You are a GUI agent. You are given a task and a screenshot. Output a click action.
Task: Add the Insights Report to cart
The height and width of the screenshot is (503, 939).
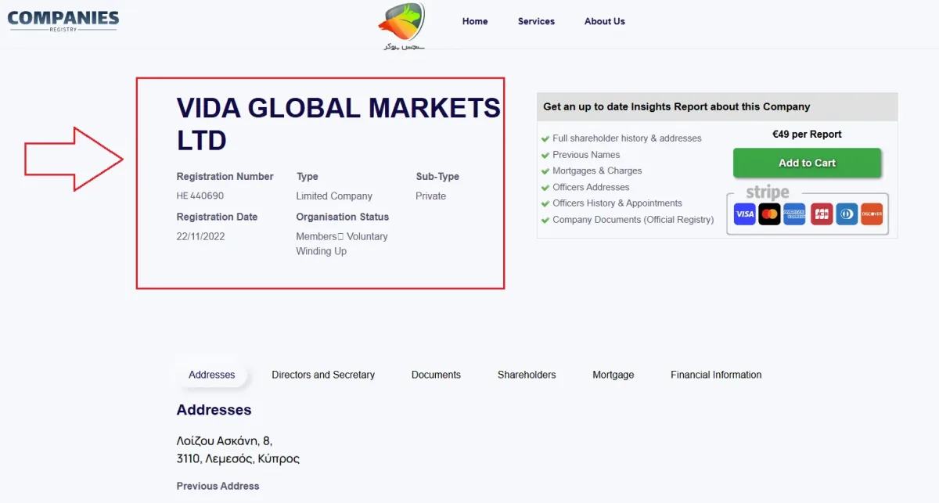point(807,163)
